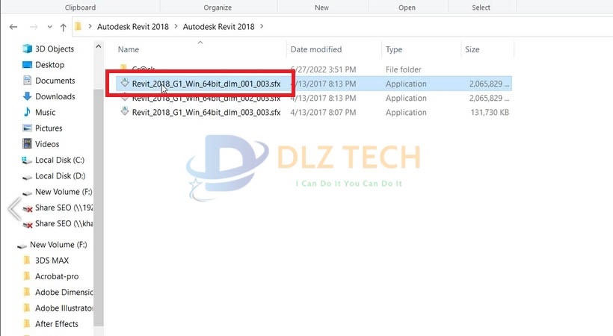Click 4/13/2017 8:07 PM date cell
The image size is (613, 336).
click(x=323, y=113)
